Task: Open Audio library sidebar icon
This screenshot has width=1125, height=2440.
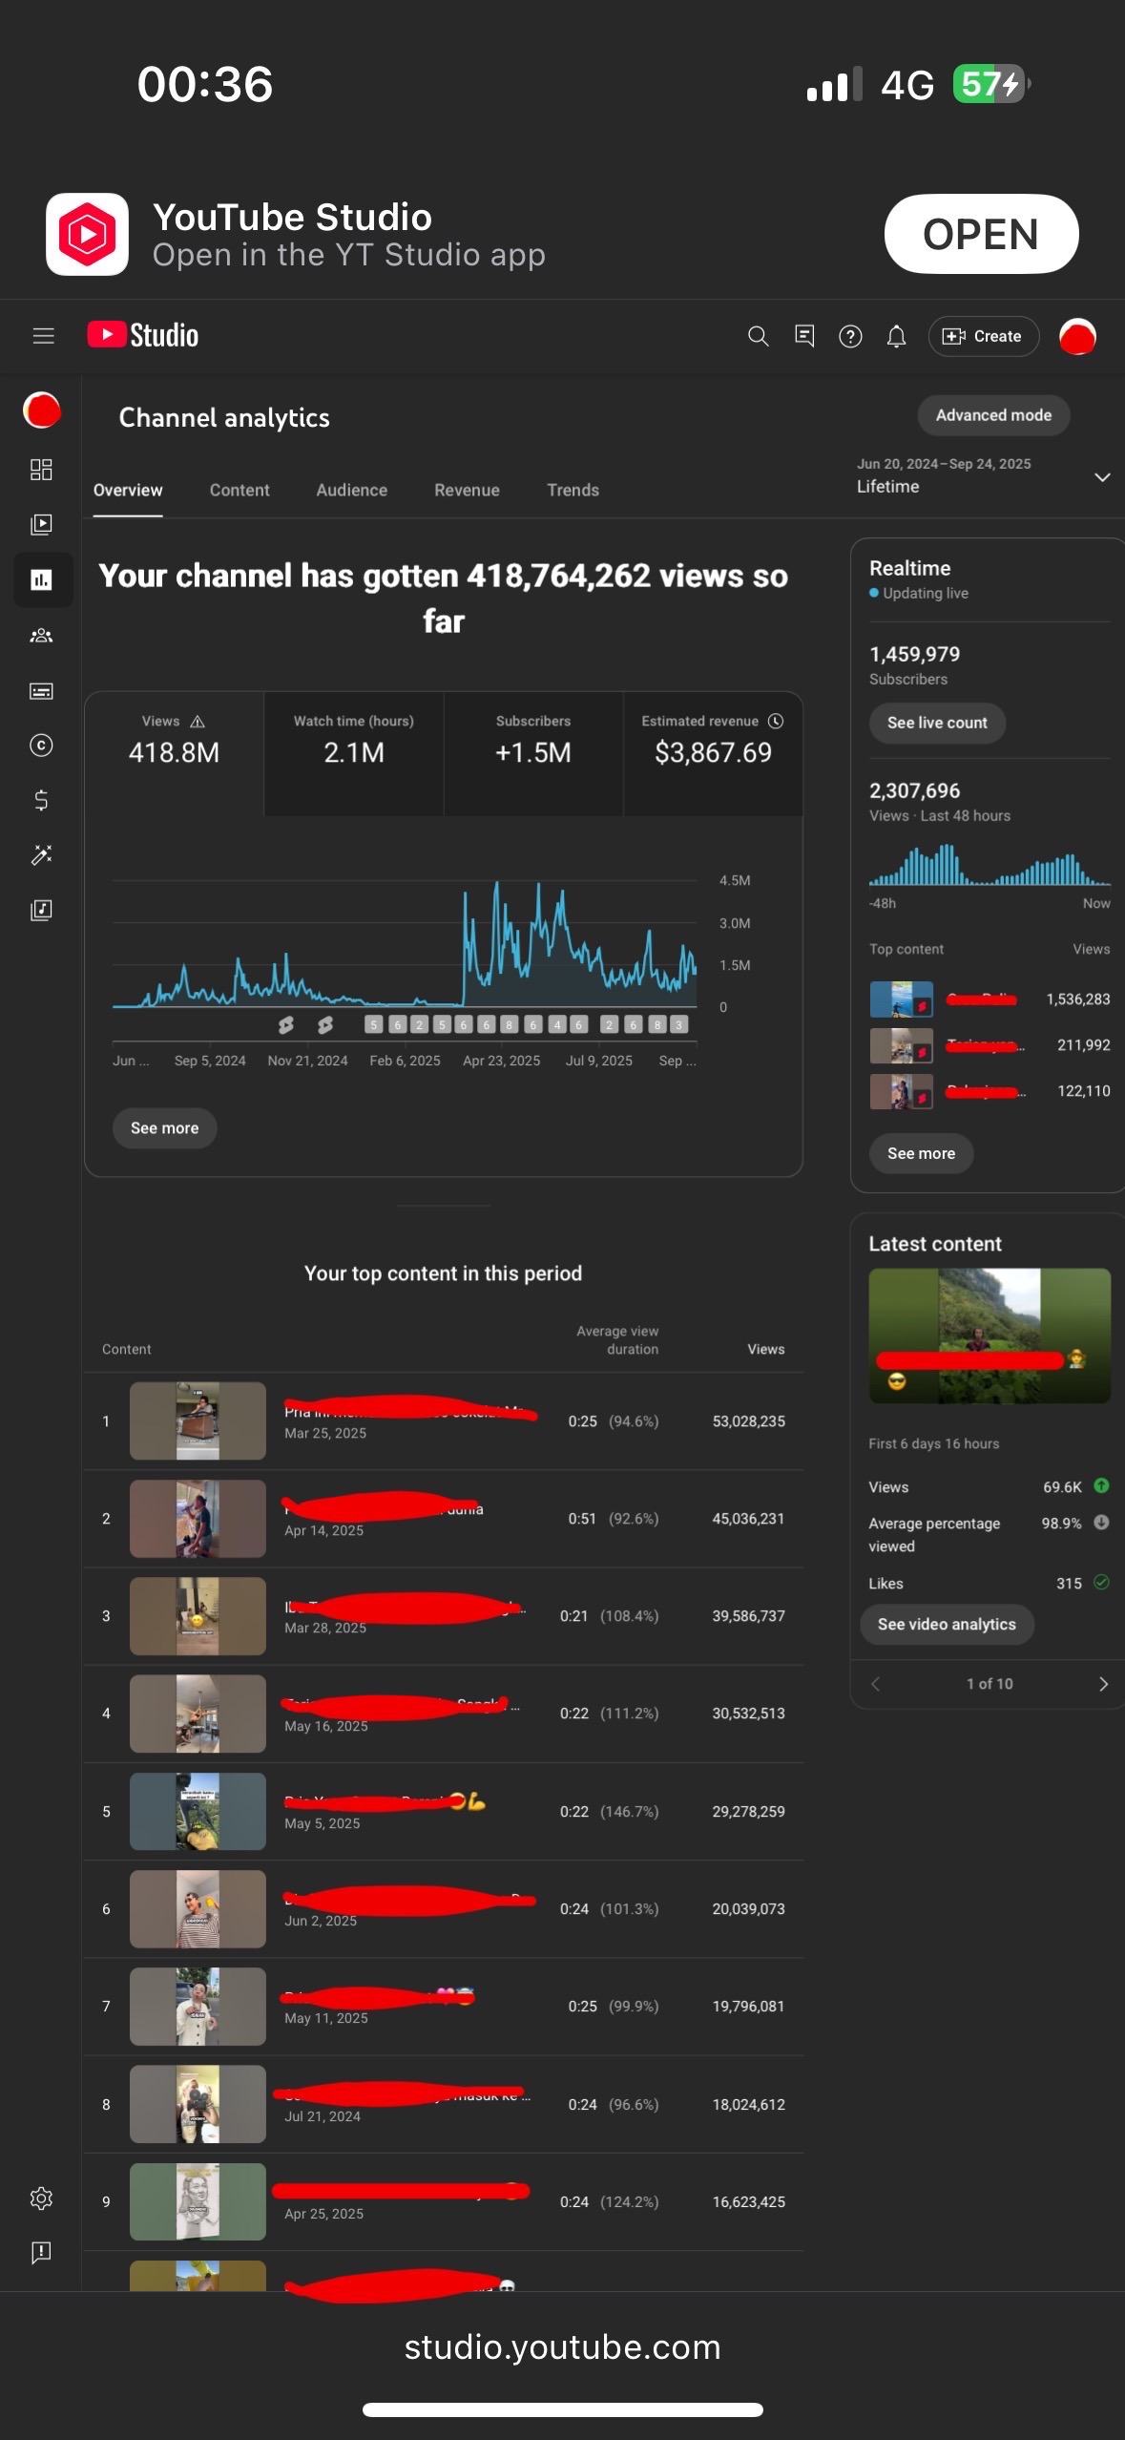Action: 41,910
